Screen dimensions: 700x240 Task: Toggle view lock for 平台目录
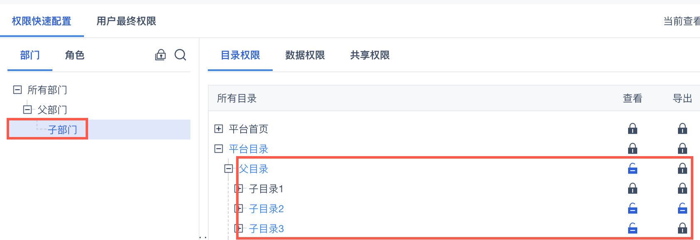pyautogui.click(x=632, y=148)
